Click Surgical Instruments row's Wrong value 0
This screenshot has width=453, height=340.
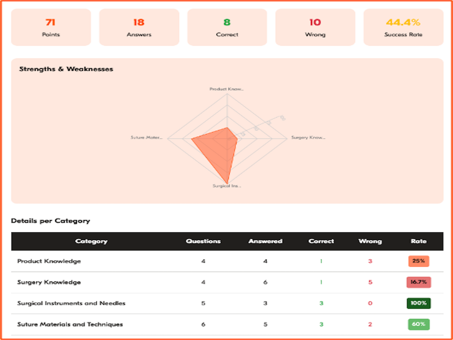pos(370,303)
